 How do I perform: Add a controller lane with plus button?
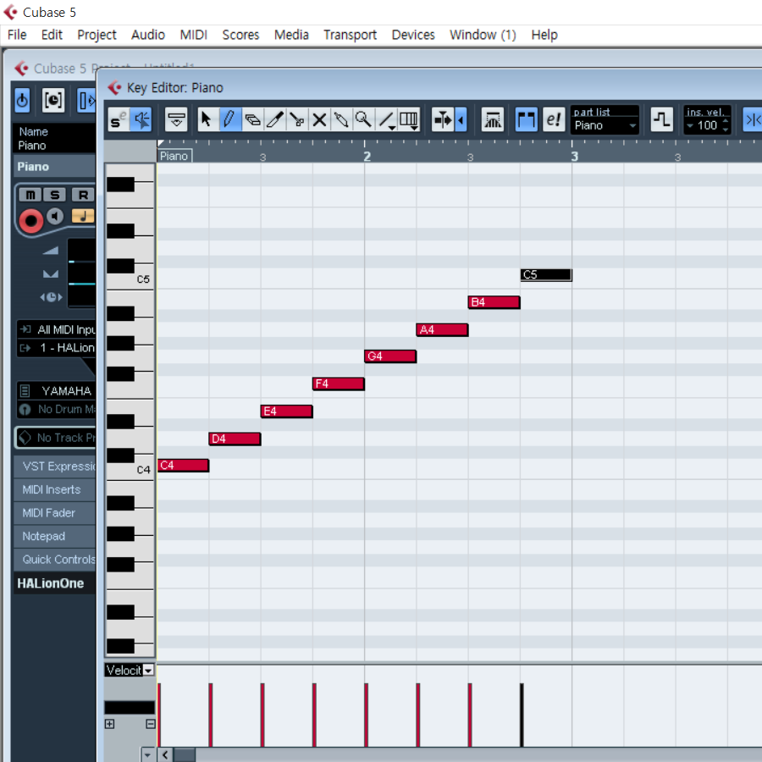[110, 724]
